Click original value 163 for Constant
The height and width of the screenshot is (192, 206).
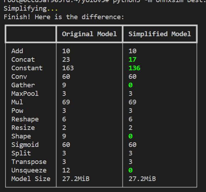click(x=68, y=68)
